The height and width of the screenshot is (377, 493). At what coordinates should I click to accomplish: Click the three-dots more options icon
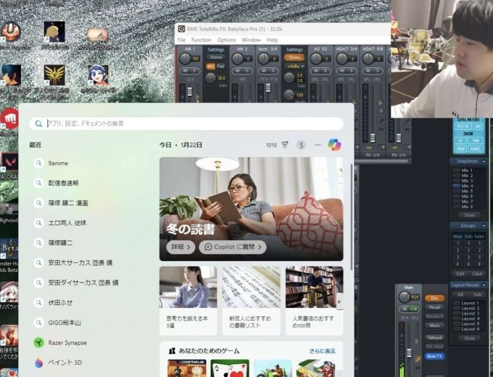pyautogui.click(x=317, y=145)
